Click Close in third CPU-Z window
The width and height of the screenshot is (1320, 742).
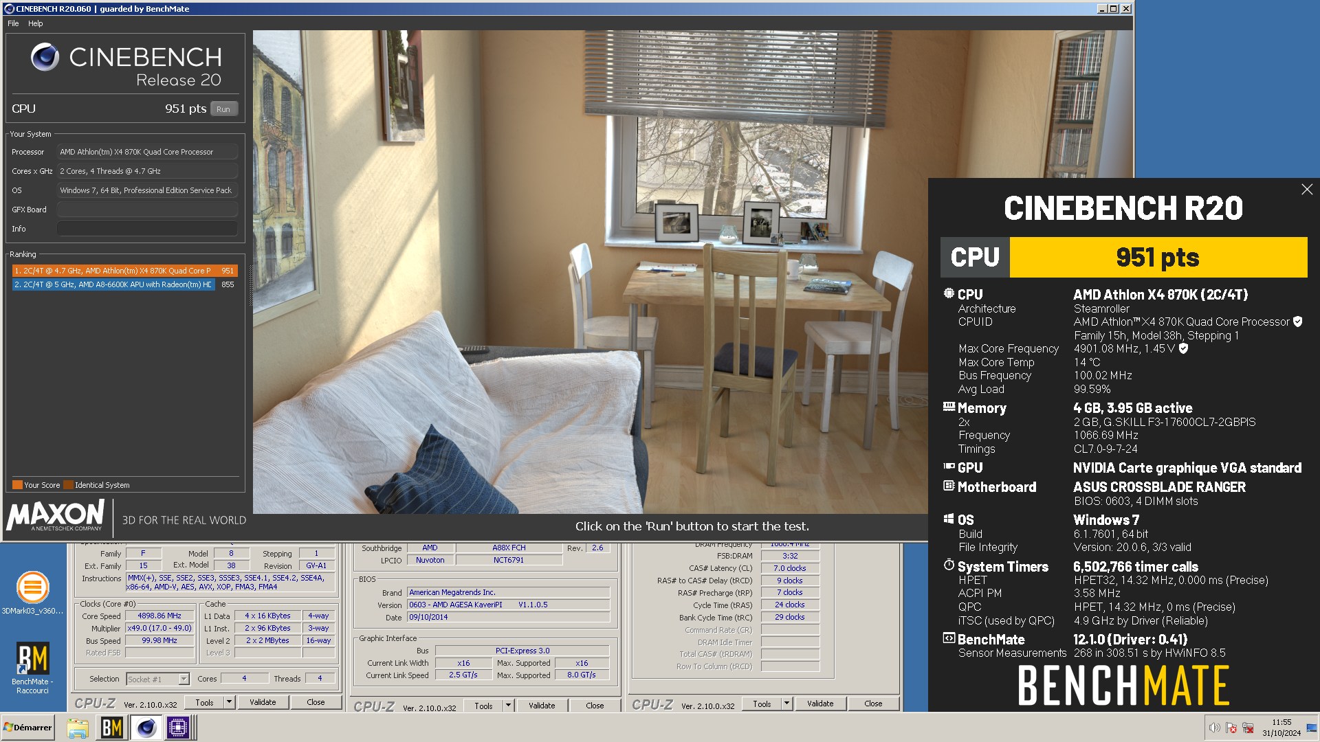point(873,704)
